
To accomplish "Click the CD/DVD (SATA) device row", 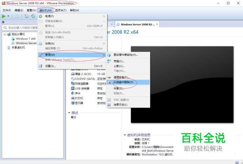I will coord(88,79).
